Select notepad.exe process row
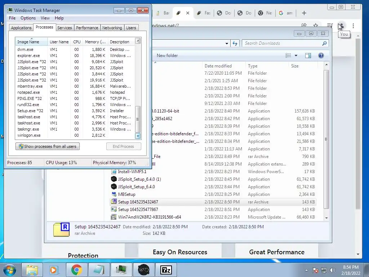 (75, 92)
